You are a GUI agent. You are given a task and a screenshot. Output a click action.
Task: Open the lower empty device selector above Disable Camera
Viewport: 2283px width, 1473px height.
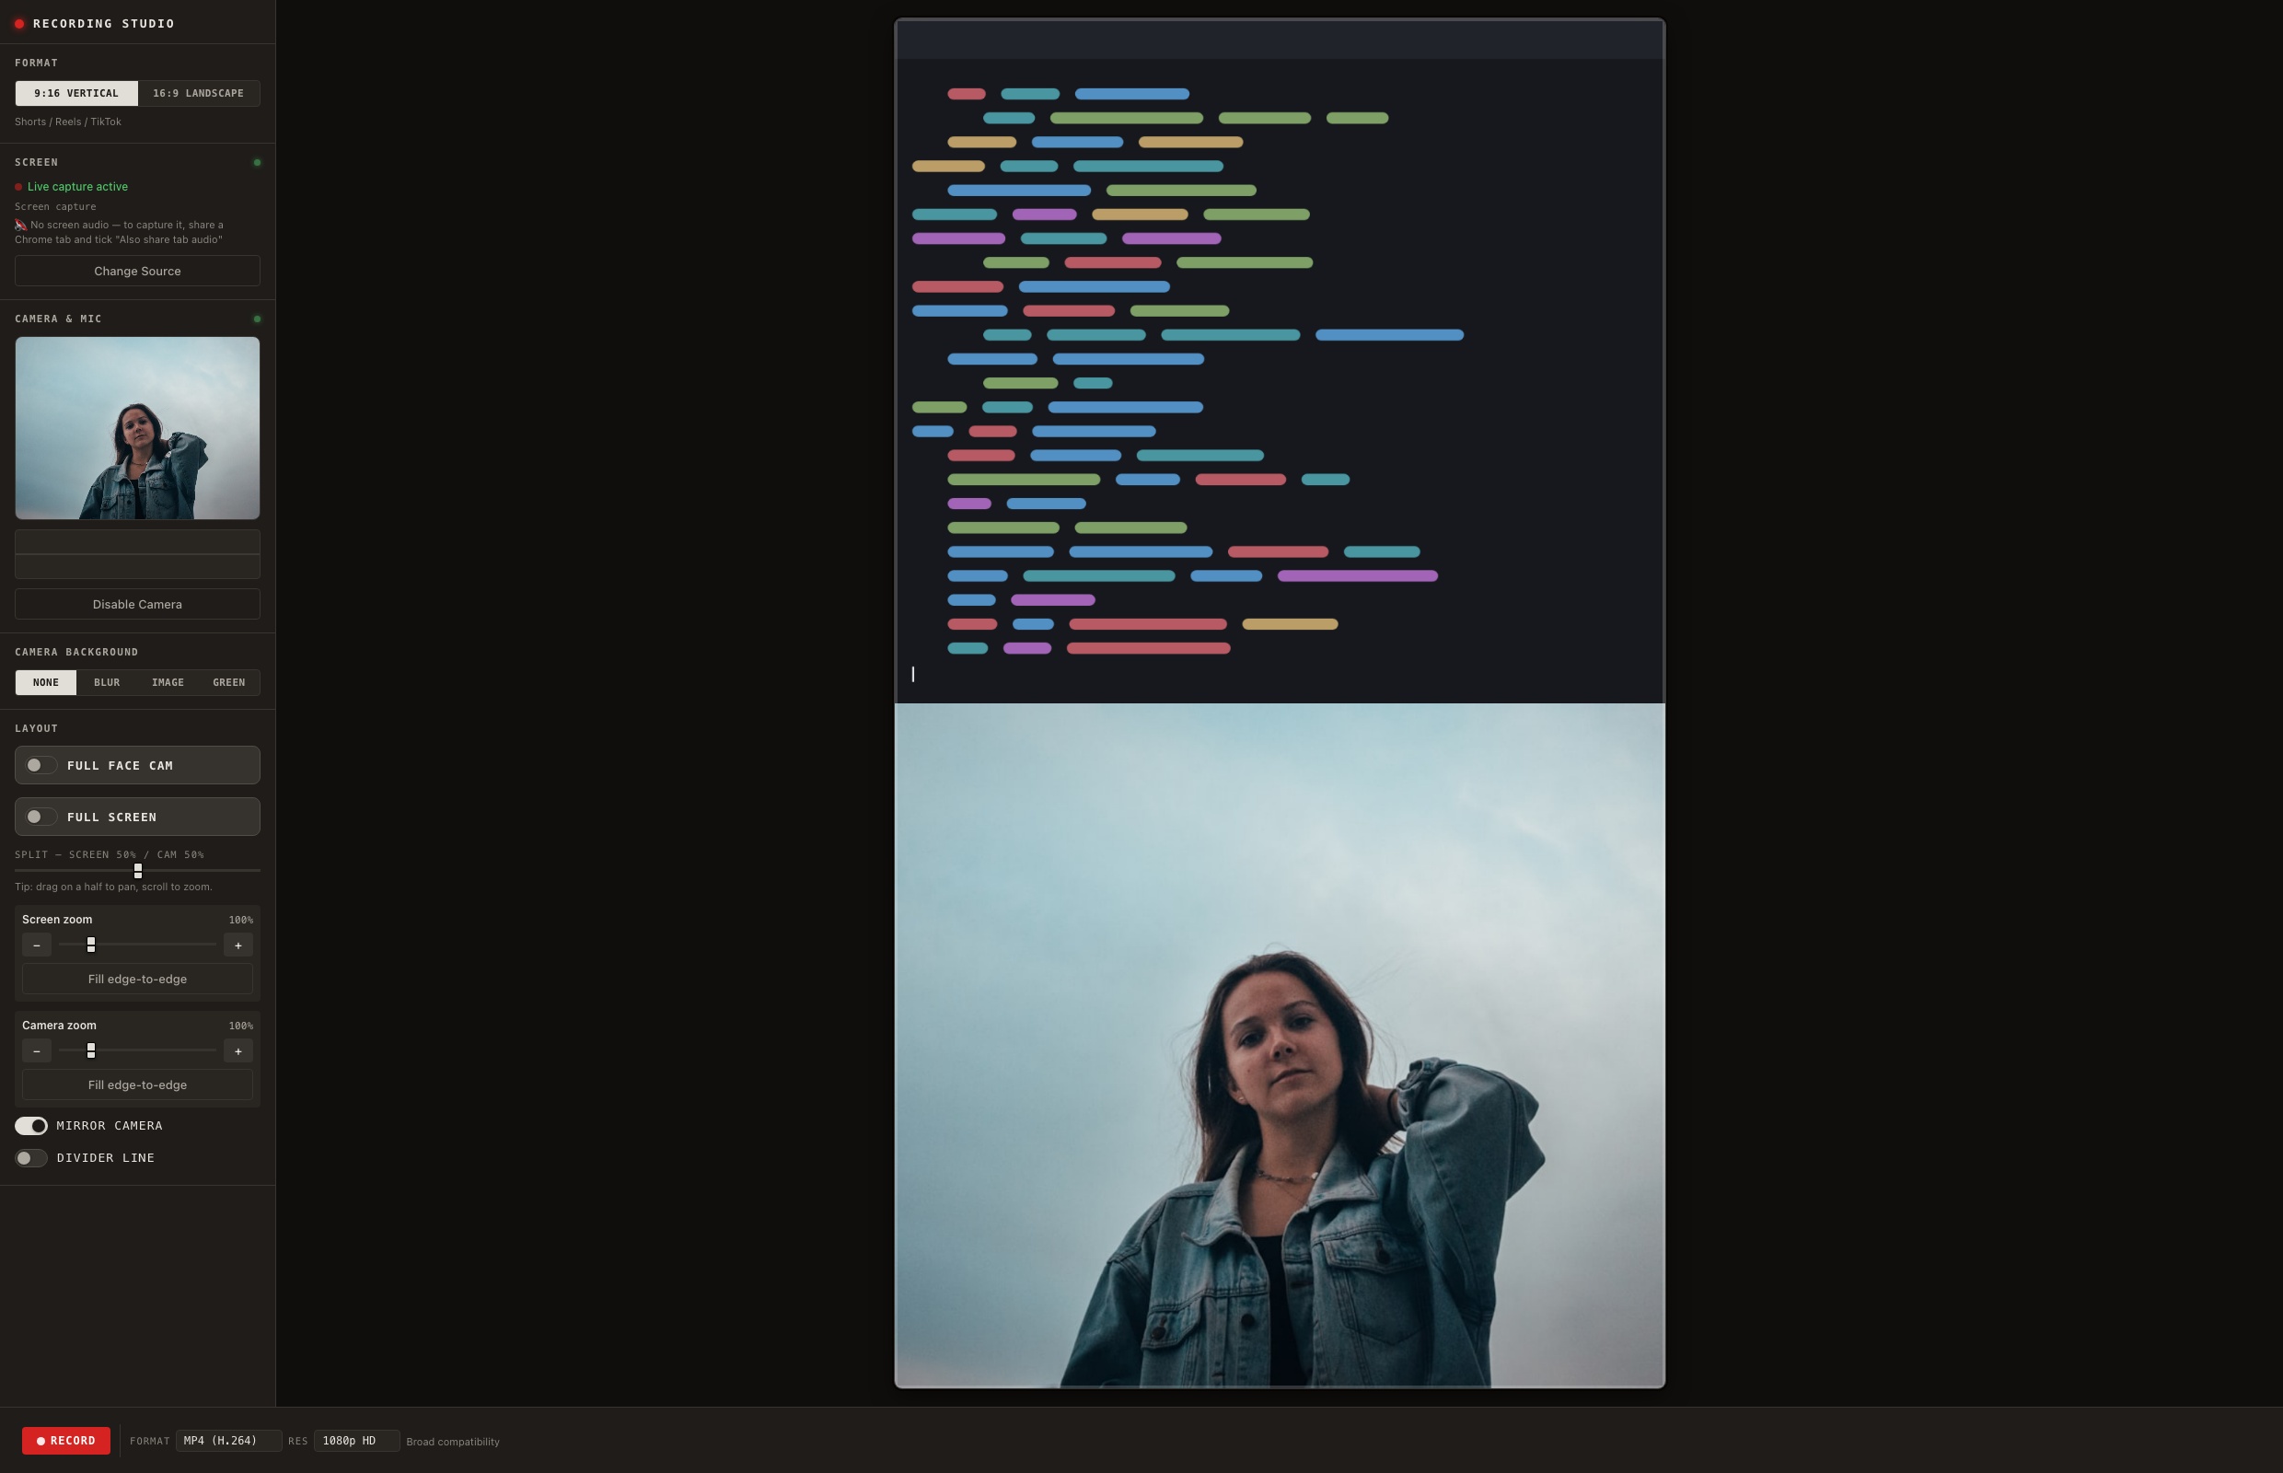tap(138, 566)
